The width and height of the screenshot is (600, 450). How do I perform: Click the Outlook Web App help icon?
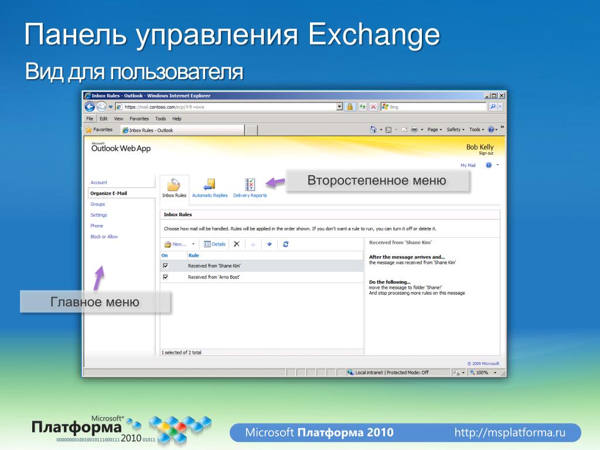(489, 165)
